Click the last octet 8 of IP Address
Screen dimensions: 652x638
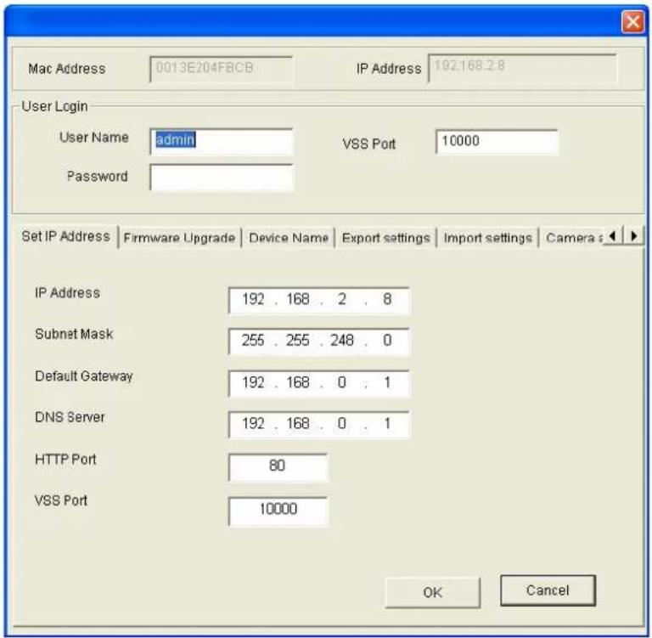click(x=387, y=299)
